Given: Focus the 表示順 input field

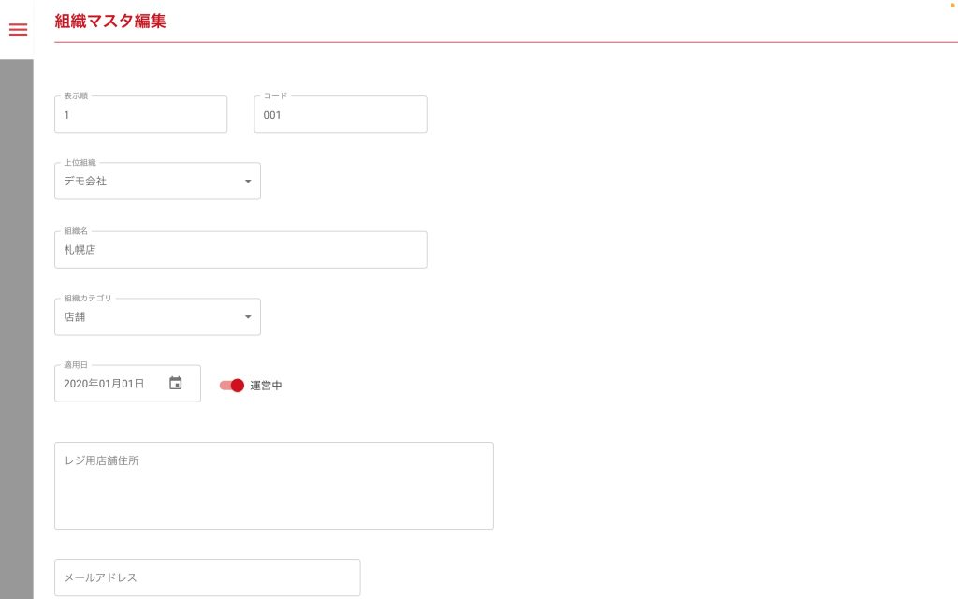Looking at the screenshot, I should coord(140,115).
